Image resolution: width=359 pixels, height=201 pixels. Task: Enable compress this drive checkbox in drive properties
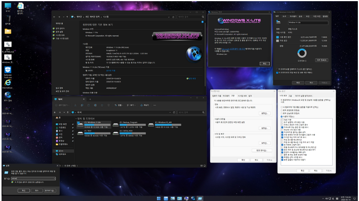pos(277,69)
